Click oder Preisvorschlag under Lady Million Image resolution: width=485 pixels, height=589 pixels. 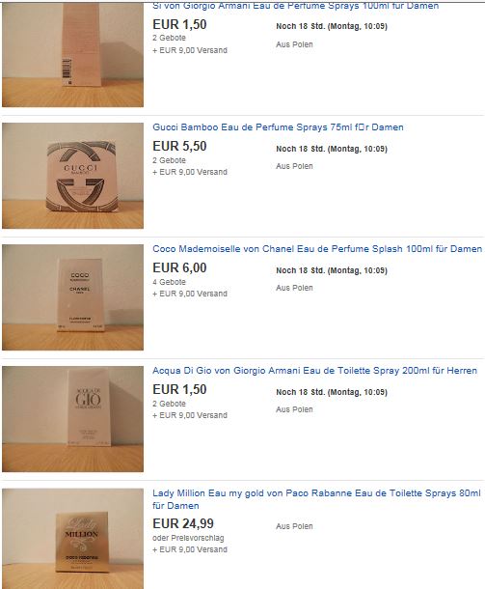(x=188, y=538)
